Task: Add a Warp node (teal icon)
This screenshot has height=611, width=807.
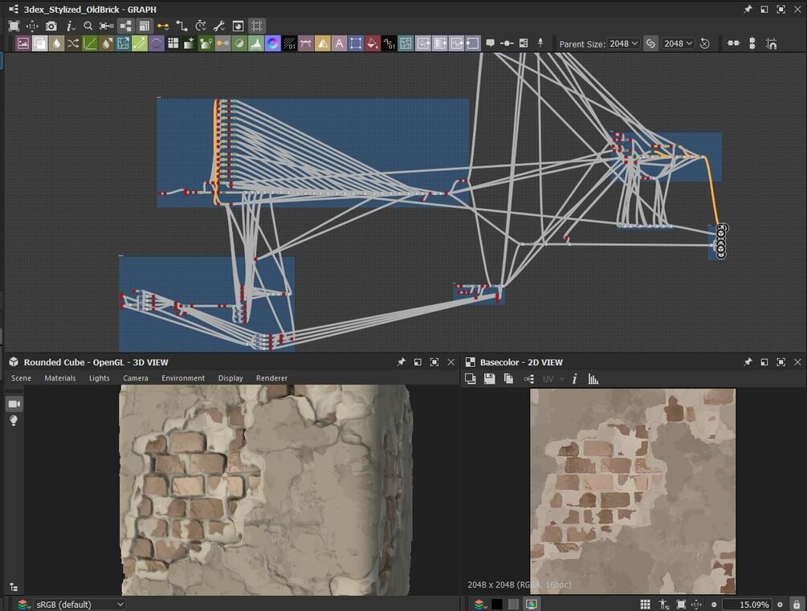Action: click(x=406, y=43)
